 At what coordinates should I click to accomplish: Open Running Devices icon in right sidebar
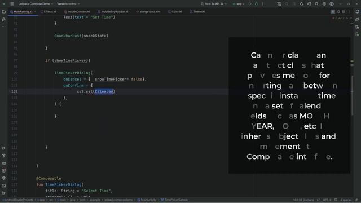point(357,34)
